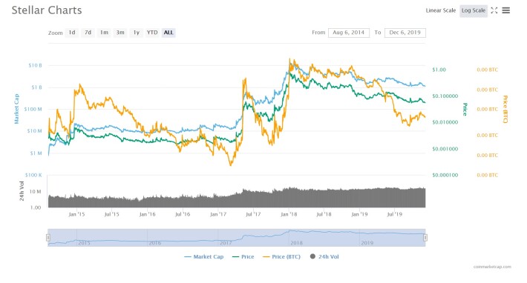Toggle Price (BTC) series in legend
The width and height of the screenshot is (527, 283).
click(x=281, y=257)
